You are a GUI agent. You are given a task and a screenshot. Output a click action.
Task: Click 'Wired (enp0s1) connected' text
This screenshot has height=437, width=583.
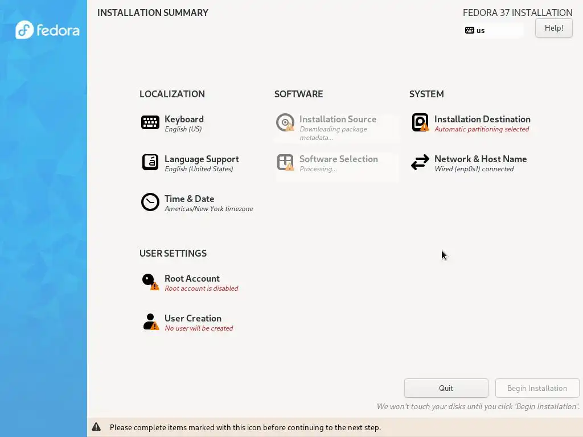tap(474, 169)
